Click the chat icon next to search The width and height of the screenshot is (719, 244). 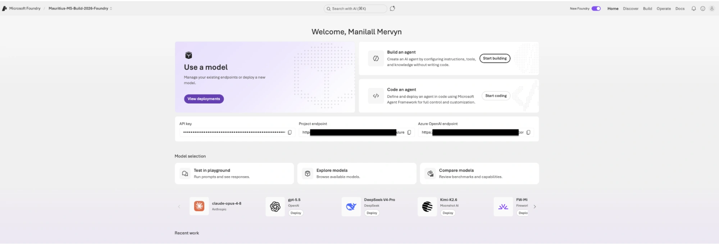tap(392, 9)
